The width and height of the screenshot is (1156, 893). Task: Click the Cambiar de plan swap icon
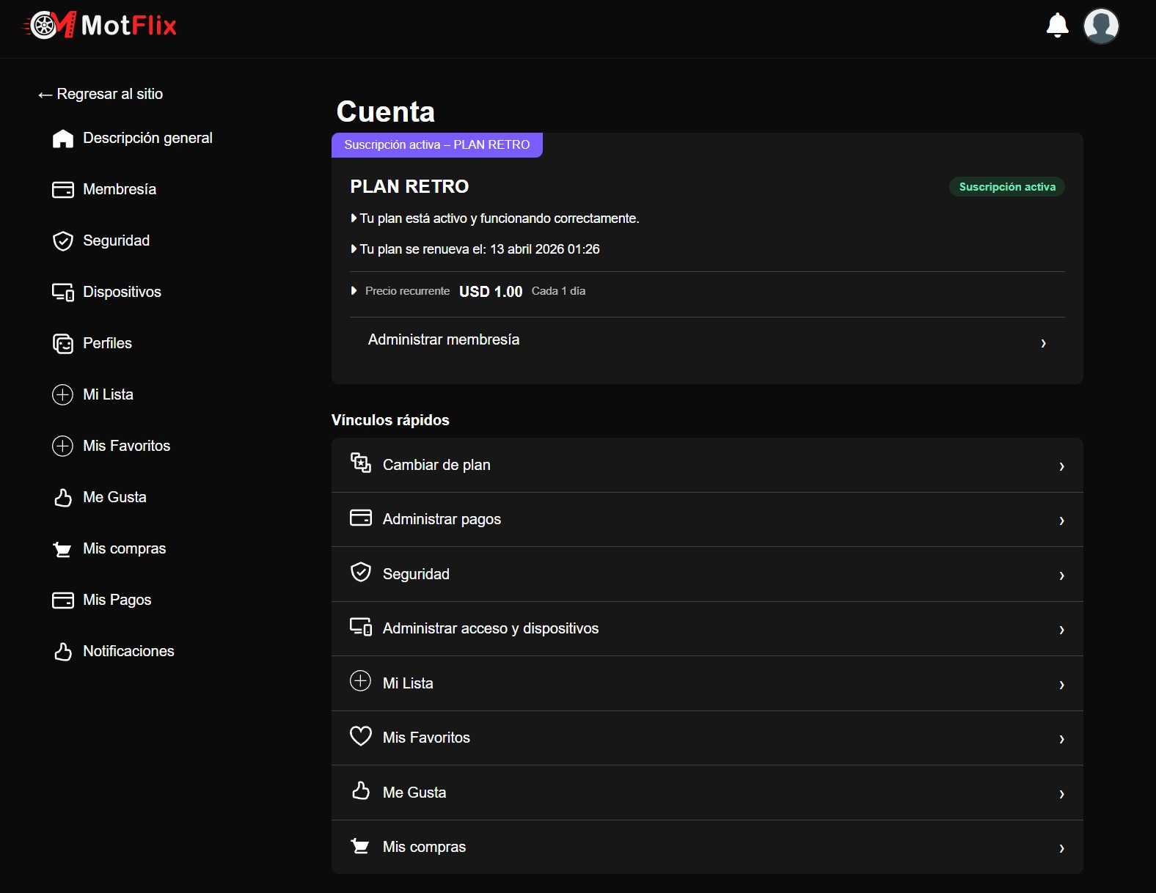pyautogui.click(x=360, y=463)
